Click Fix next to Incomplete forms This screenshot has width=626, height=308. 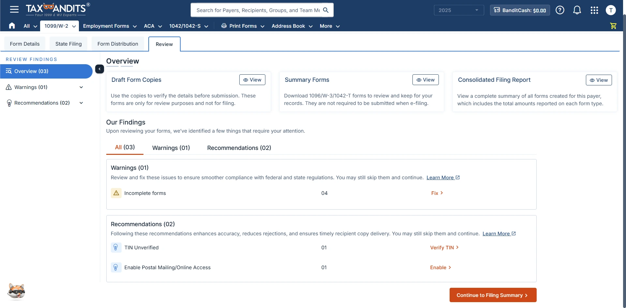437,193
